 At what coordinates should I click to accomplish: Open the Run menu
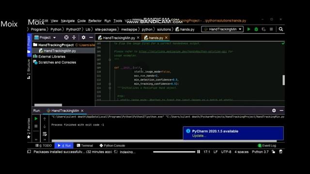pos(108,21)
